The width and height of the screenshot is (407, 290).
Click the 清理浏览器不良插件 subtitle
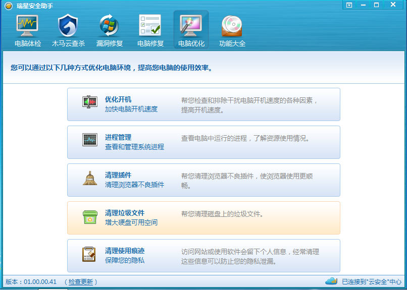134,185
